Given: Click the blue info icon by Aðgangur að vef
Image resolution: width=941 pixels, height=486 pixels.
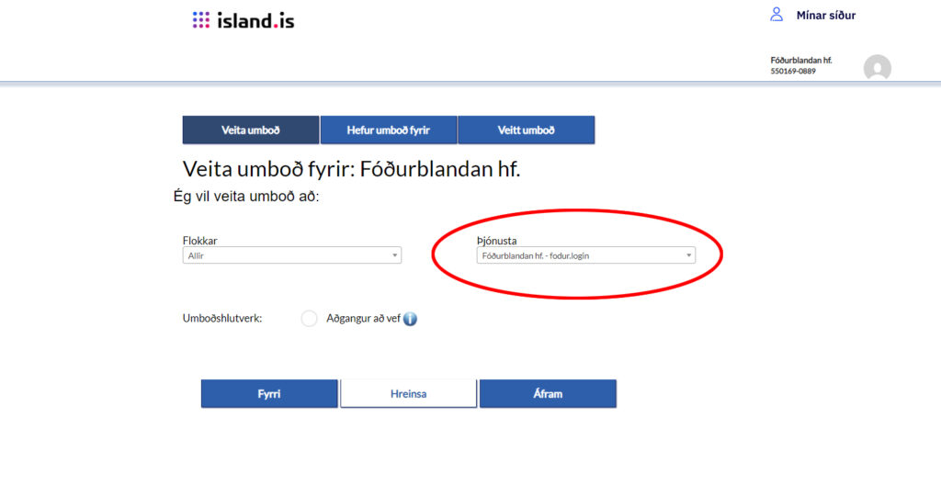Looking at the screenshot, I should (410, 319).
